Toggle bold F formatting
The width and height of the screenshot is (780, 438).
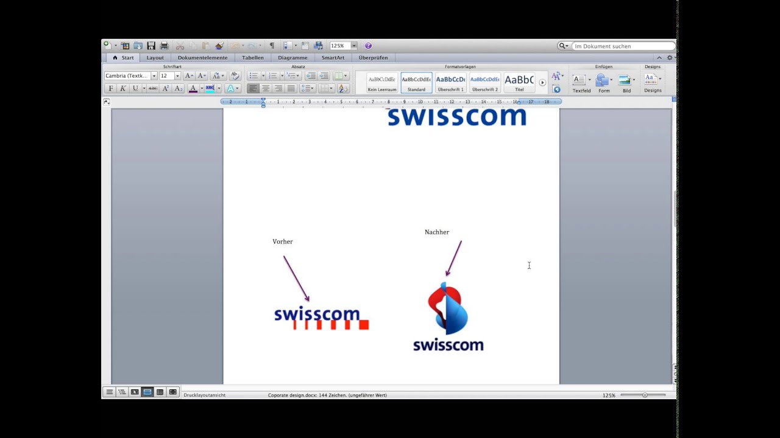coord(111,88)
